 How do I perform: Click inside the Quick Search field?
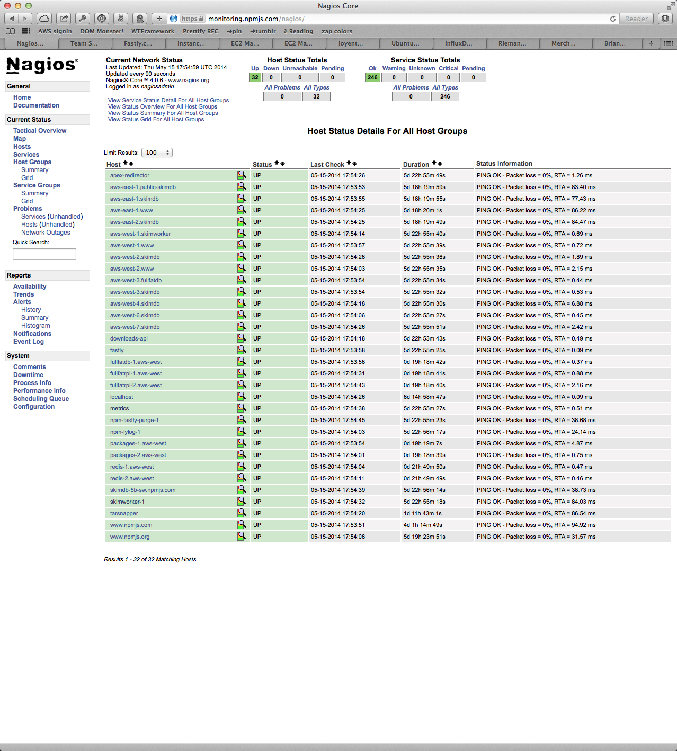pos(44,254)
